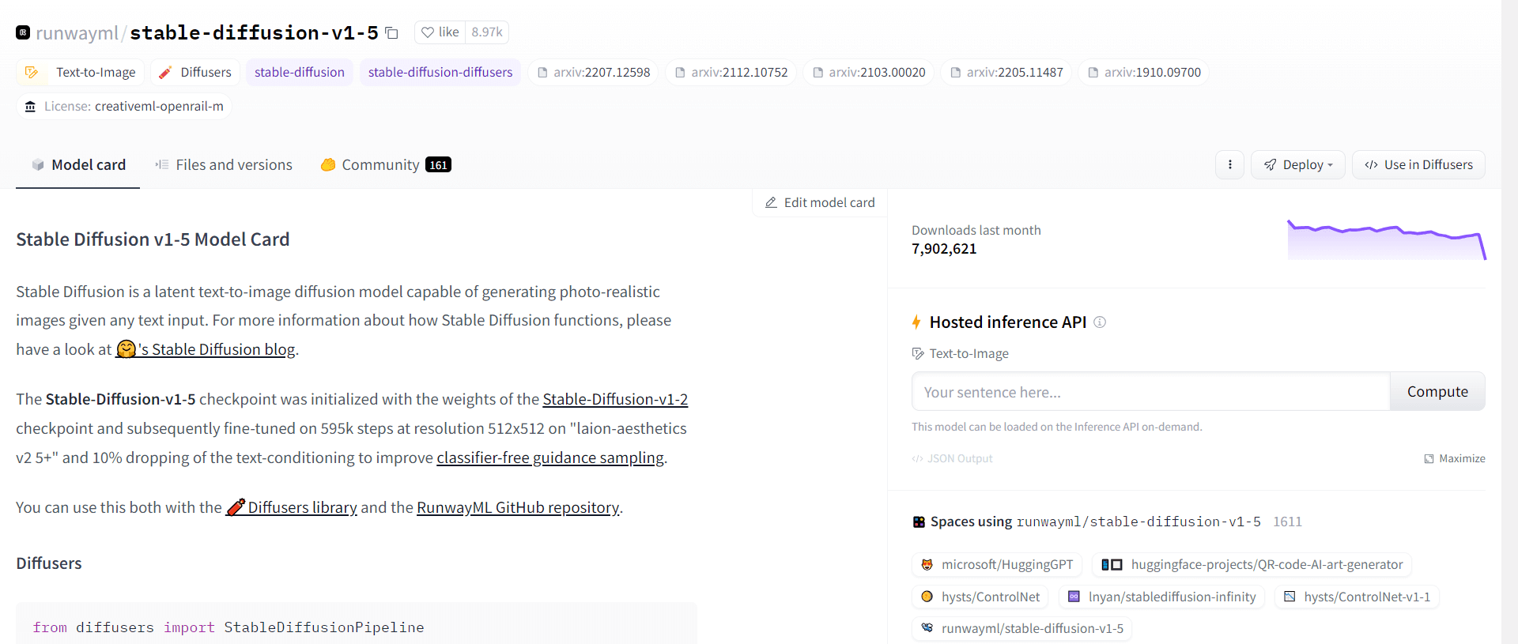Click the Hosted inference API info icon

(x=1100, y=322)
